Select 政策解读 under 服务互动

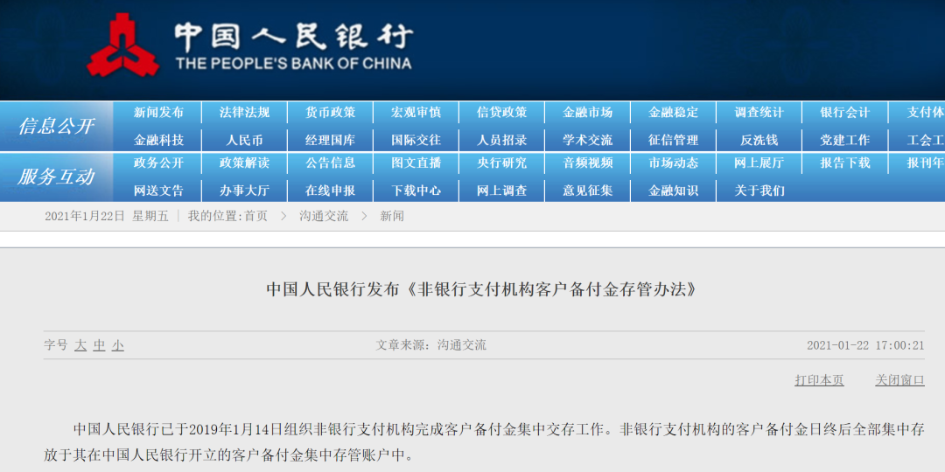click(x=245, y=163)
